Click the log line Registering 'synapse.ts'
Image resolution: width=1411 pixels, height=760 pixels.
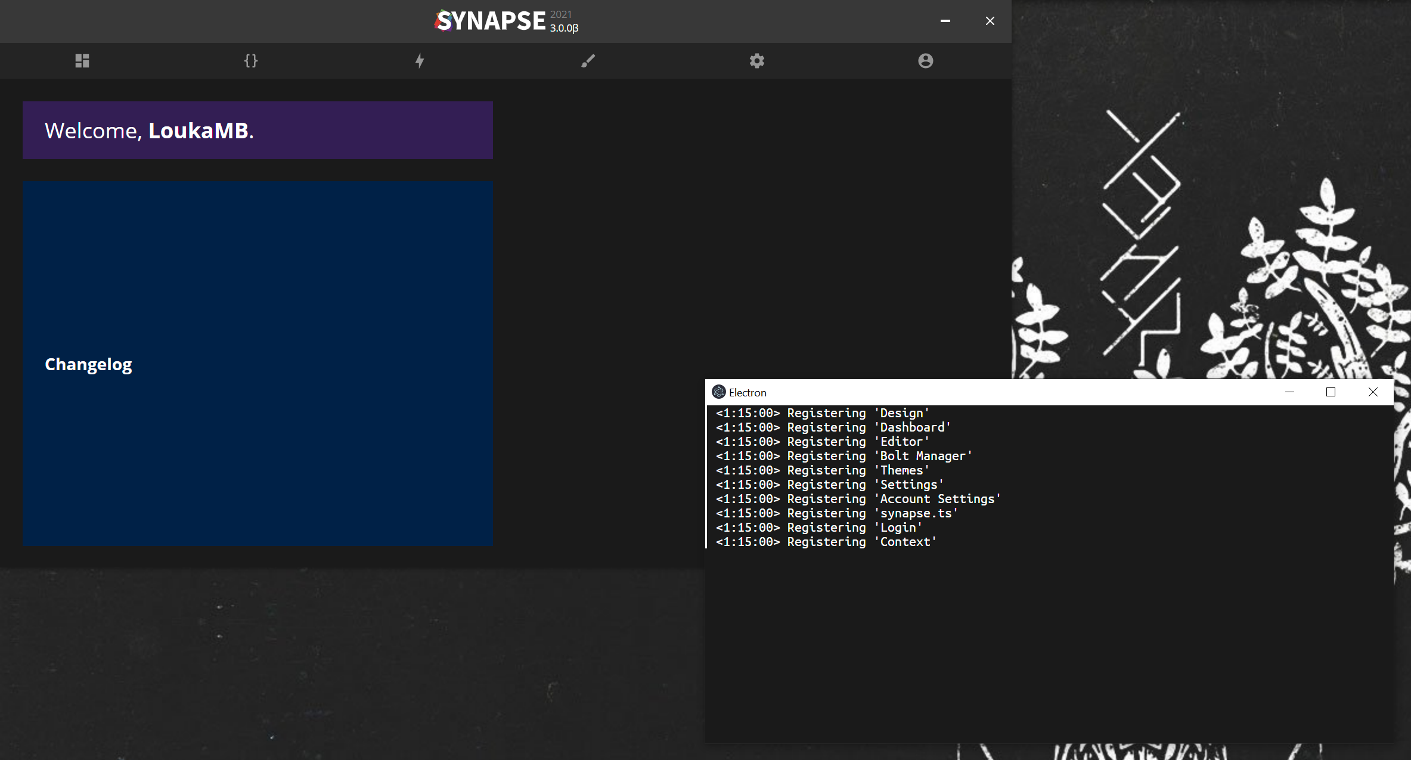pyautogui.click(x=836, y=513)
